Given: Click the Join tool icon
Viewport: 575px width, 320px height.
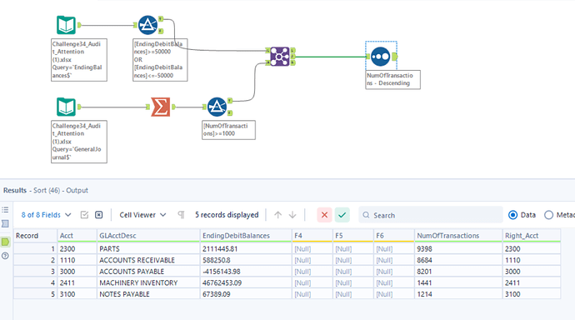Looking at the screenshot, I should click(280, 57).
